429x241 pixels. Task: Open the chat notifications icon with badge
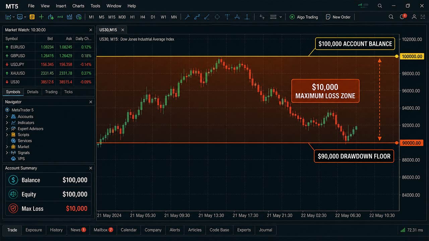click(x=403, y=17)
